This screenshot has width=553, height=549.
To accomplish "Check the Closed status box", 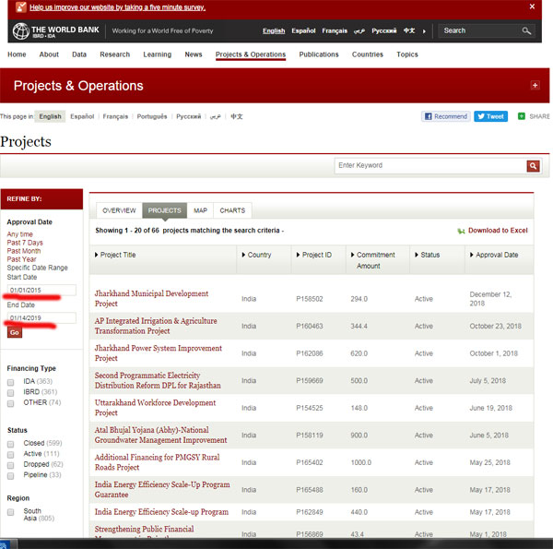I will pyautogui.click(x=10, y=444).
